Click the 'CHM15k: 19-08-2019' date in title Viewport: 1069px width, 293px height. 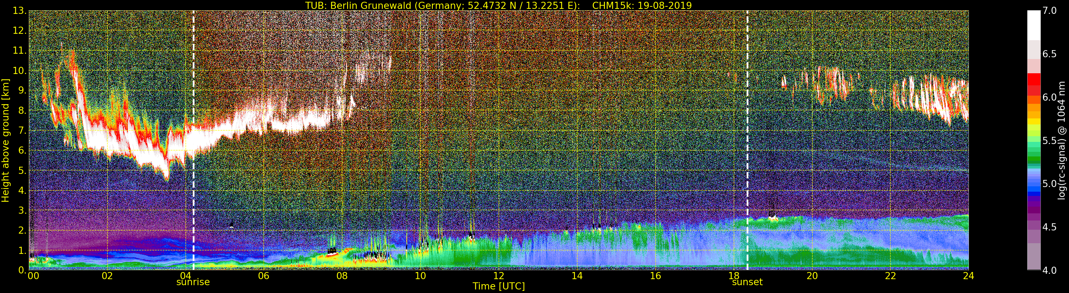pos(642,5)
